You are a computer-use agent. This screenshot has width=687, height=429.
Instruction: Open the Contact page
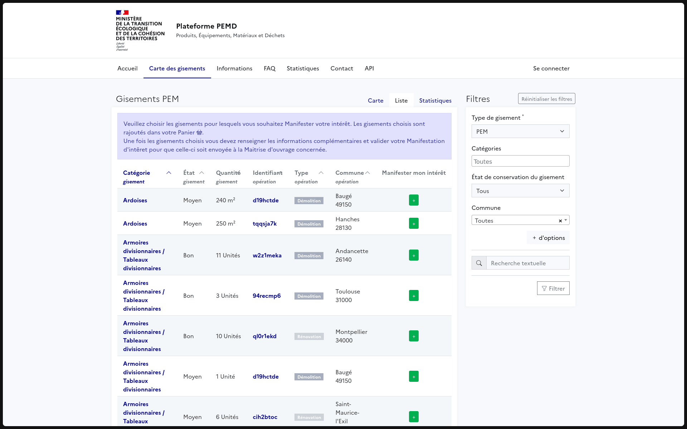click(342, 68)
